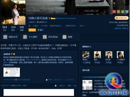
Task: Open the weibo.com profile URL link
Action: (66, 19)
